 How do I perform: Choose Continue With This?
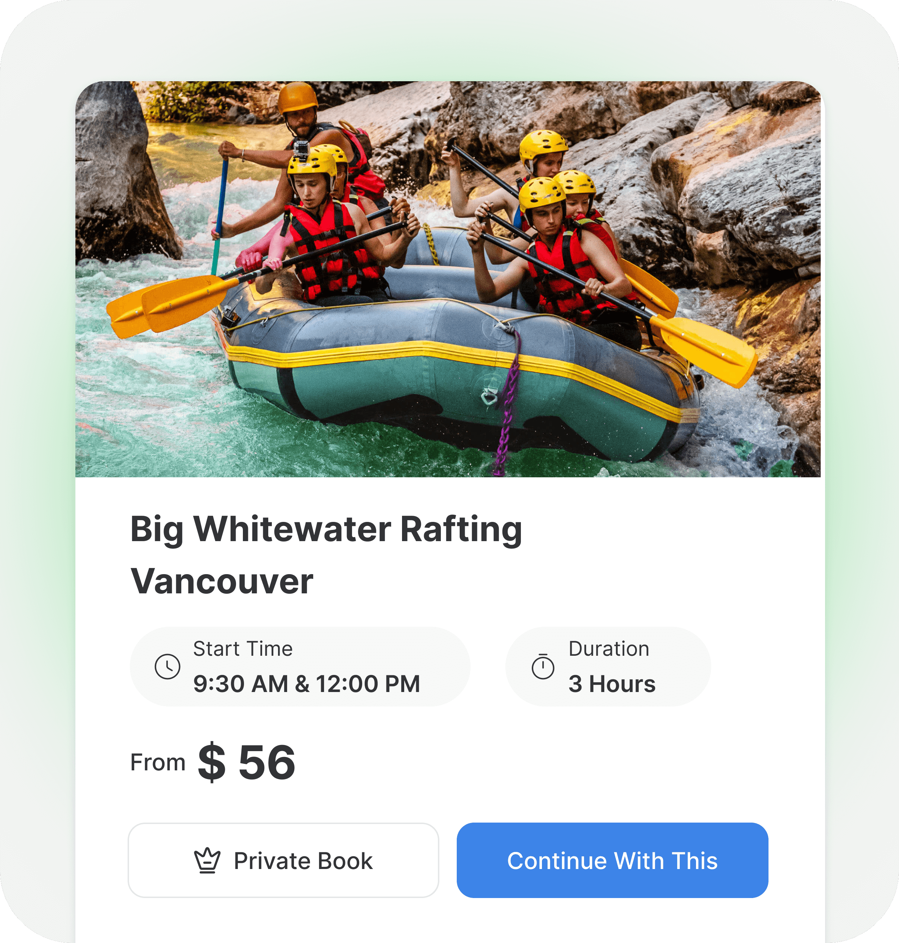click(612, 861)
